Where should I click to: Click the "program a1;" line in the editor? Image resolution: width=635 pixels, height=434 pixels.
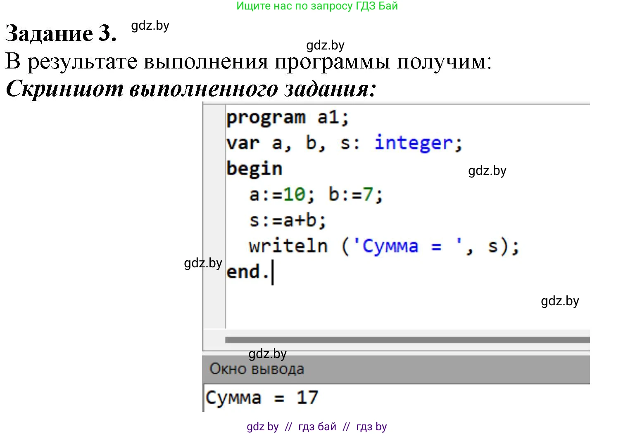tap(288, 118)
